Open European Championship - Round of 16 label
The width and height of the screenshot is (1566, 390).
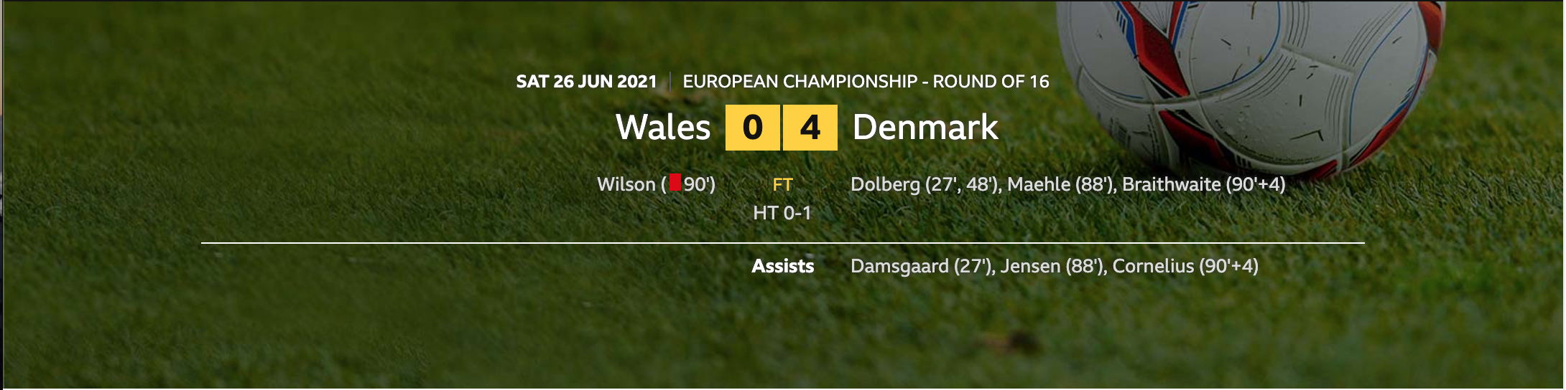click(x=866, y=82)
